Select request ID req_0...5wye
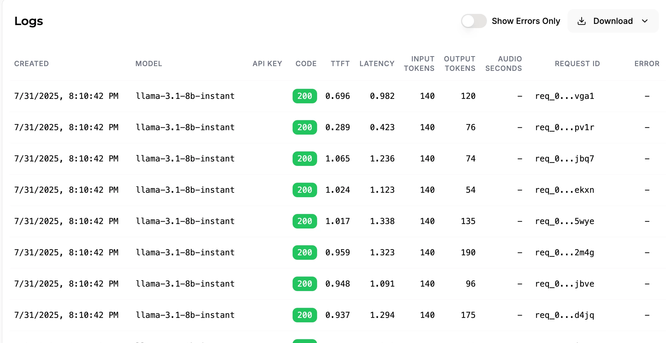Image resolution: width=666 pixels, height=343 pixels. [565, 221]
